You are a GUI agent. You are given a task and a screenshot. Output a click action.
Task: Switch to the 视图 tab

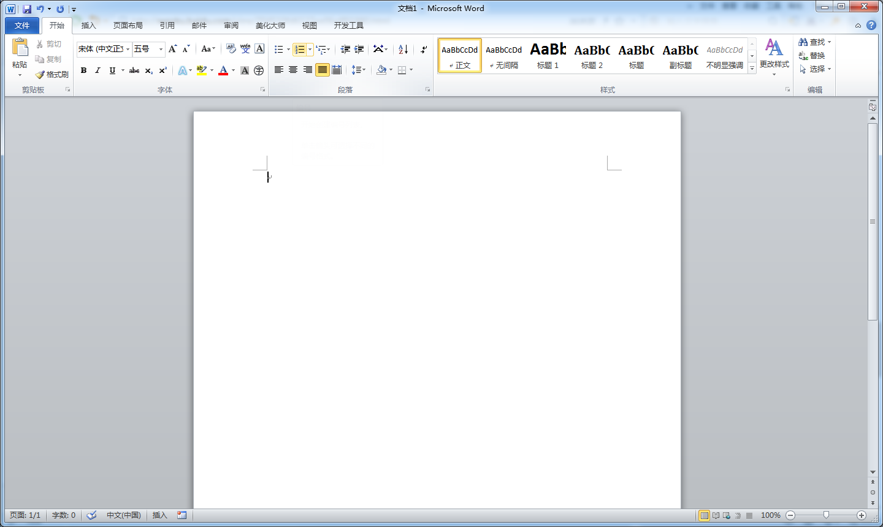[x=310, y=26]
